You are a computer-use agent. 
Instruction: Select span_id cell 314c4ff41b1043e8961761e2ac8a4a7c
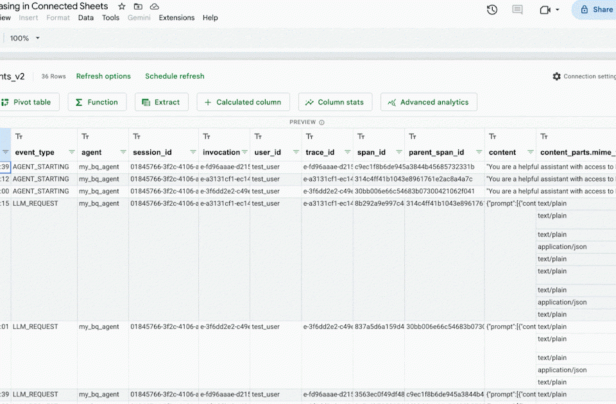tap(414, 179)
